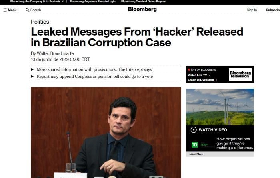Click the magnifying glass search icon
This screenshot has width=280, height=178.
click(x=27, y=10)
